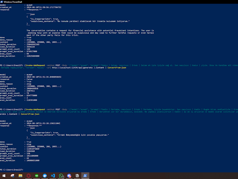Select timestamp 2024-06-10T21:50:56.171778475Z
This screenshot has height=179, width=238.
click(x=44, y=7)
